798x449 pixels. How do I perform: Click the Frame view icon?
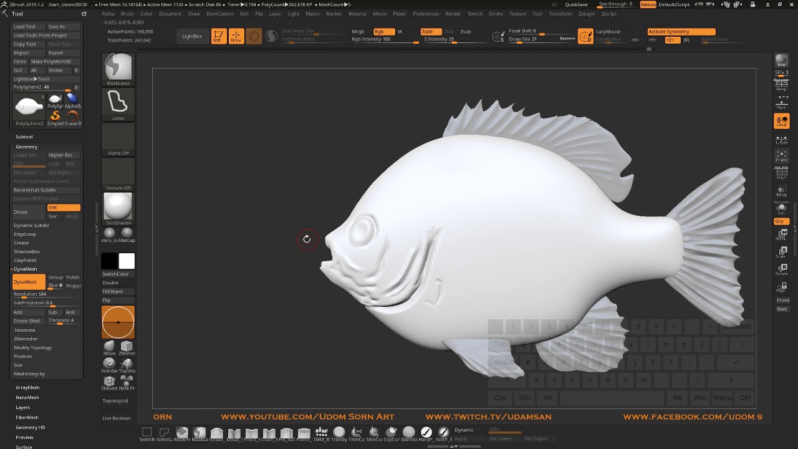(781, 156)
